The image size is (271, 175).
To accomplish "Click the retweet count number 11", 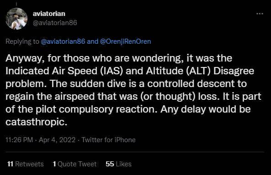I will [x=10, y=164].
